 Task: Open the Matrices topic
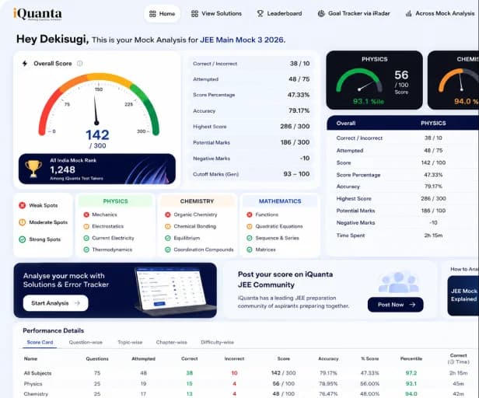point(261,250)
